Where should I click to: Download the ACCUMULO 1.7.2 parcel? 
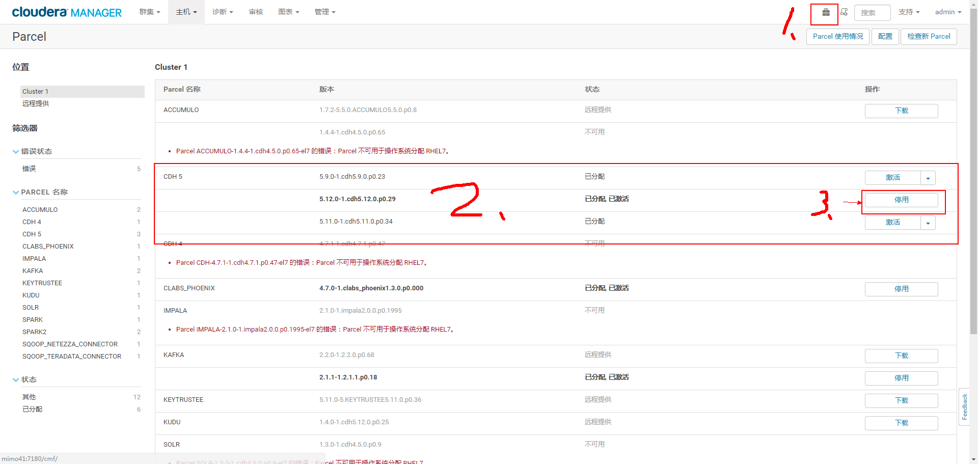tap(901, 111)
